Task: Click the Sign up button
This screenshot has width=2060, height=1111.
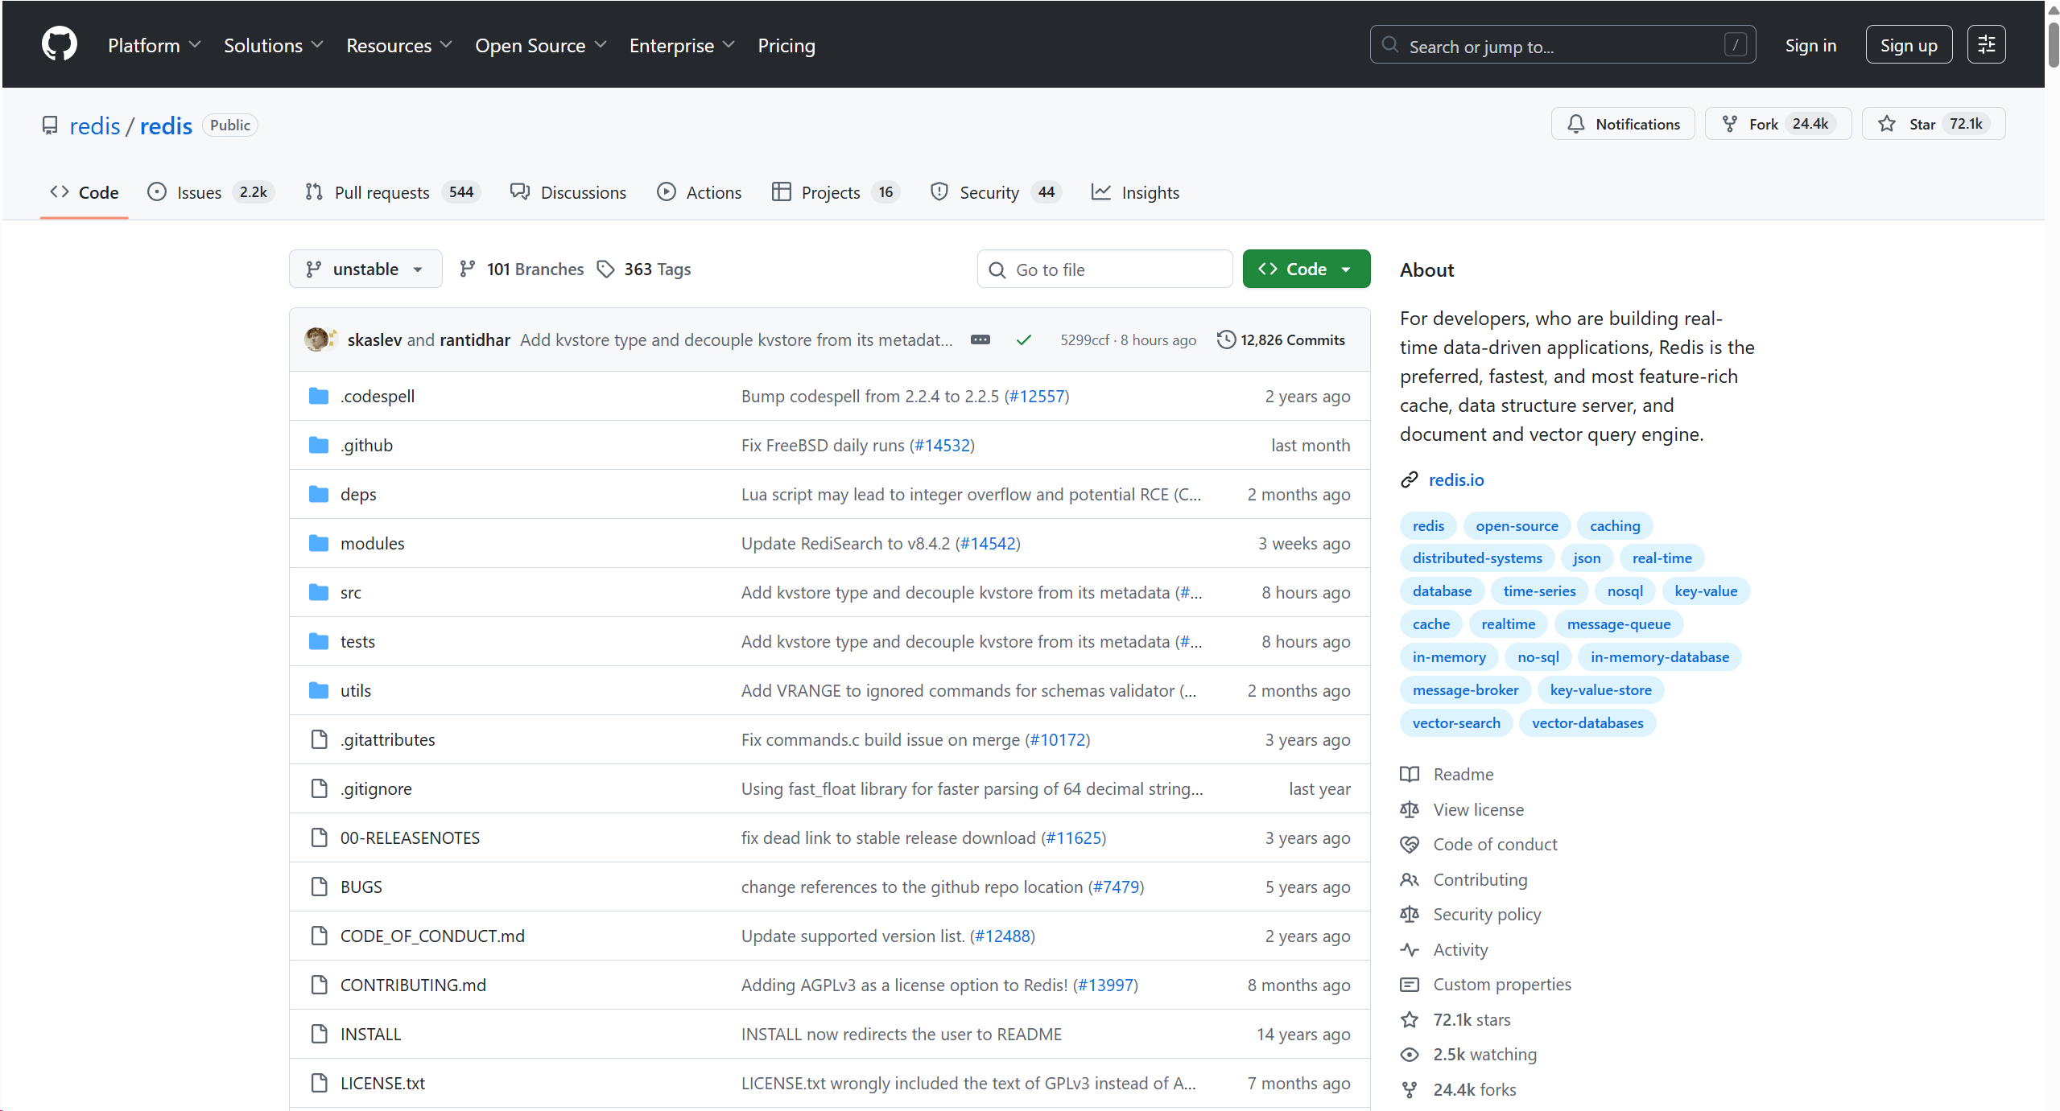Action: pyautogui.click(x=1908, y=46)
